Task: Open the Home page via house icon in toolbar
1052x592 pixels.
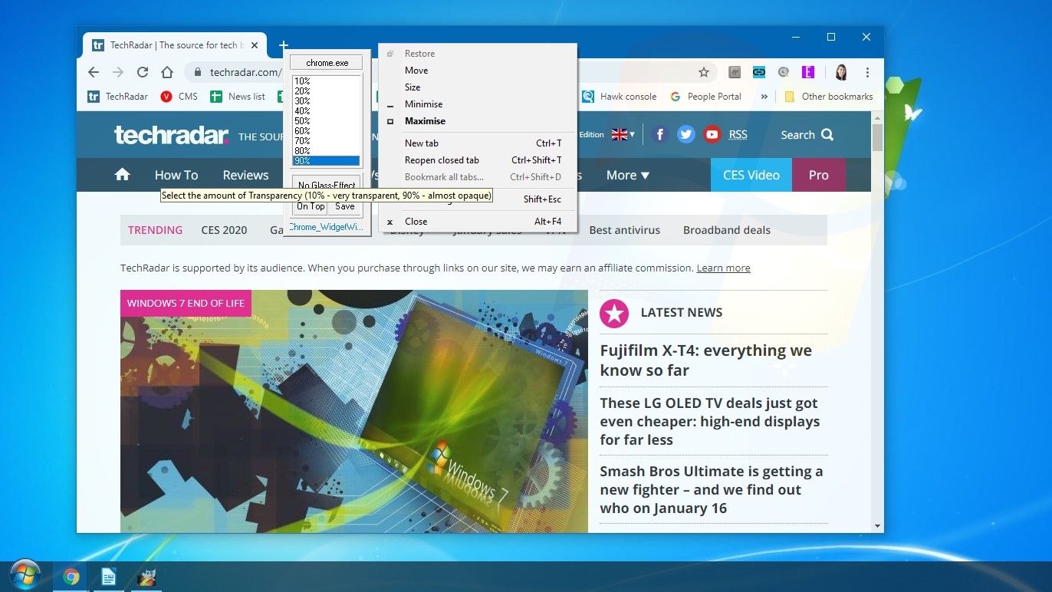Action: [167, 72]
